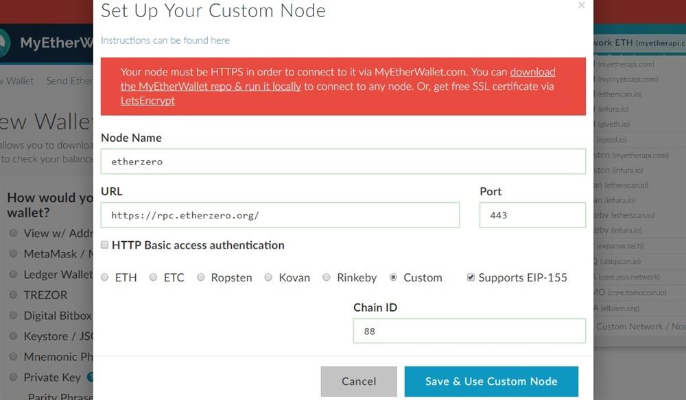Edit the Chain ID field

(x=469, y=331)
